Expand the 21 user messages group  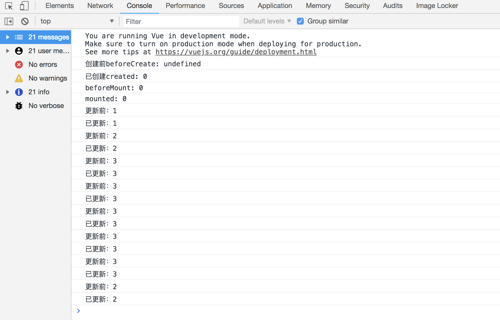[8, 51]
